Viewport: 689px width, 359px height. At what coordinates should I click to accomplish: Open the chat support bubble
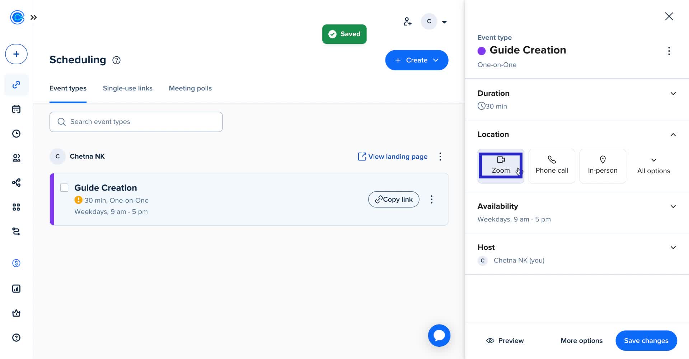tap(439, 336)
